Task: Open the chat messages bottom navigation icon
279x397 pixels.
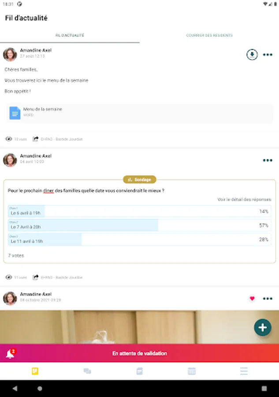Action: click(87, 371)
